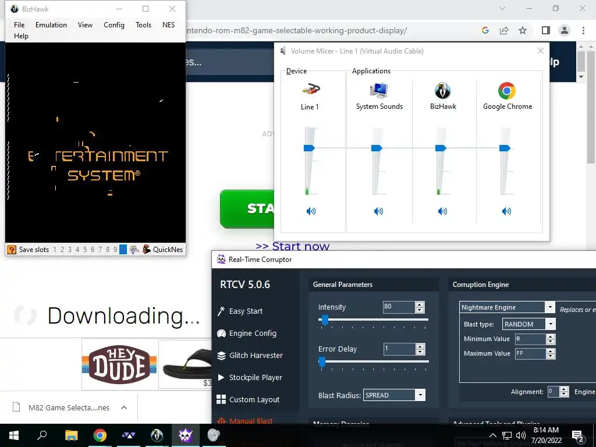Mute System Sounds in Volume Mixer
Viewport: 596px width, 447px height.
pos(378,211)
